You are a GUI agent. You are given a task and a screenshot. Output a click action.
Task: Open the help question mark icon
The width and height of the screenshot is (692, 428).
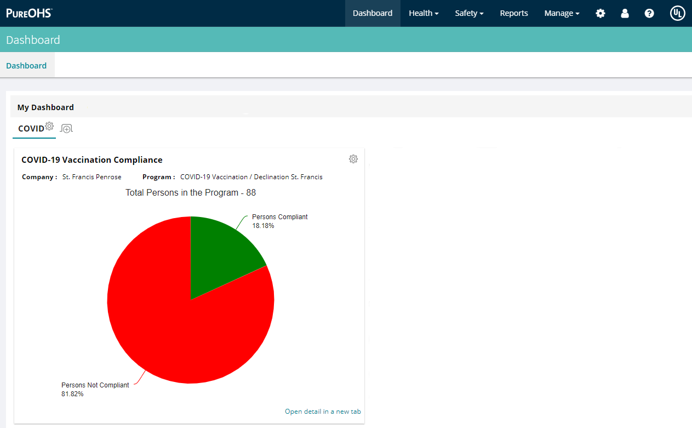coord(649,13)
